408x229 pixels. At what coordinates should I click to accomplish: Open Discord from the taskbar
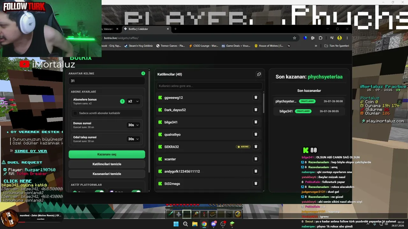tap(214, 224)
